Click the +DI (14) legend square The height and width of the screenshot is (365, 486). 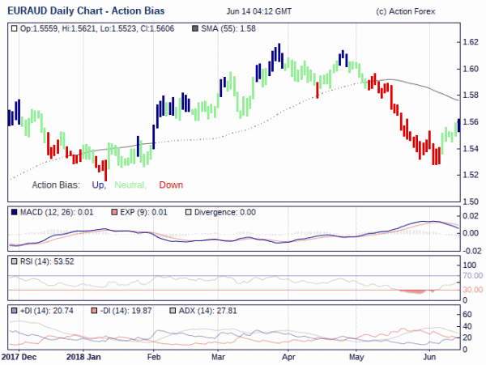[x=14, y=311]
